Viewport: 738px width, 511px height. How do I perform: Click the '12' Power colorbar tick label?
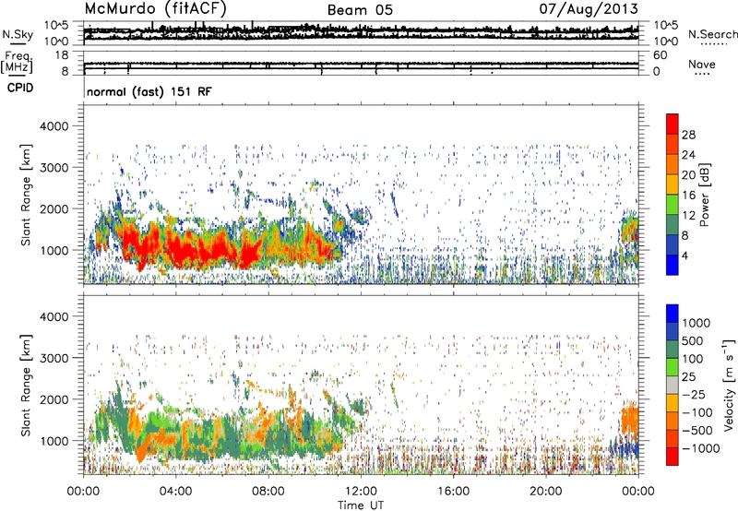tap(688, 216)
